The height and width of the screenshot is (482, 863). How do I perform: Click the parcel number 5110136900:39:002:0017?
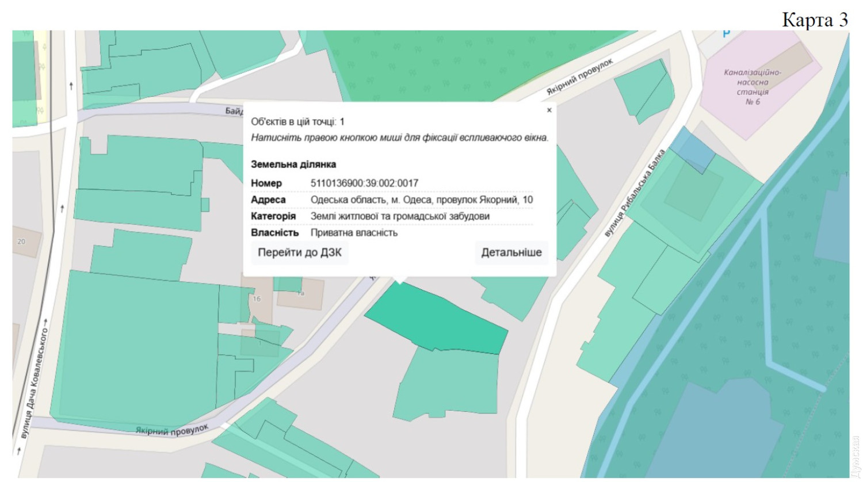[x=364, y=183]
